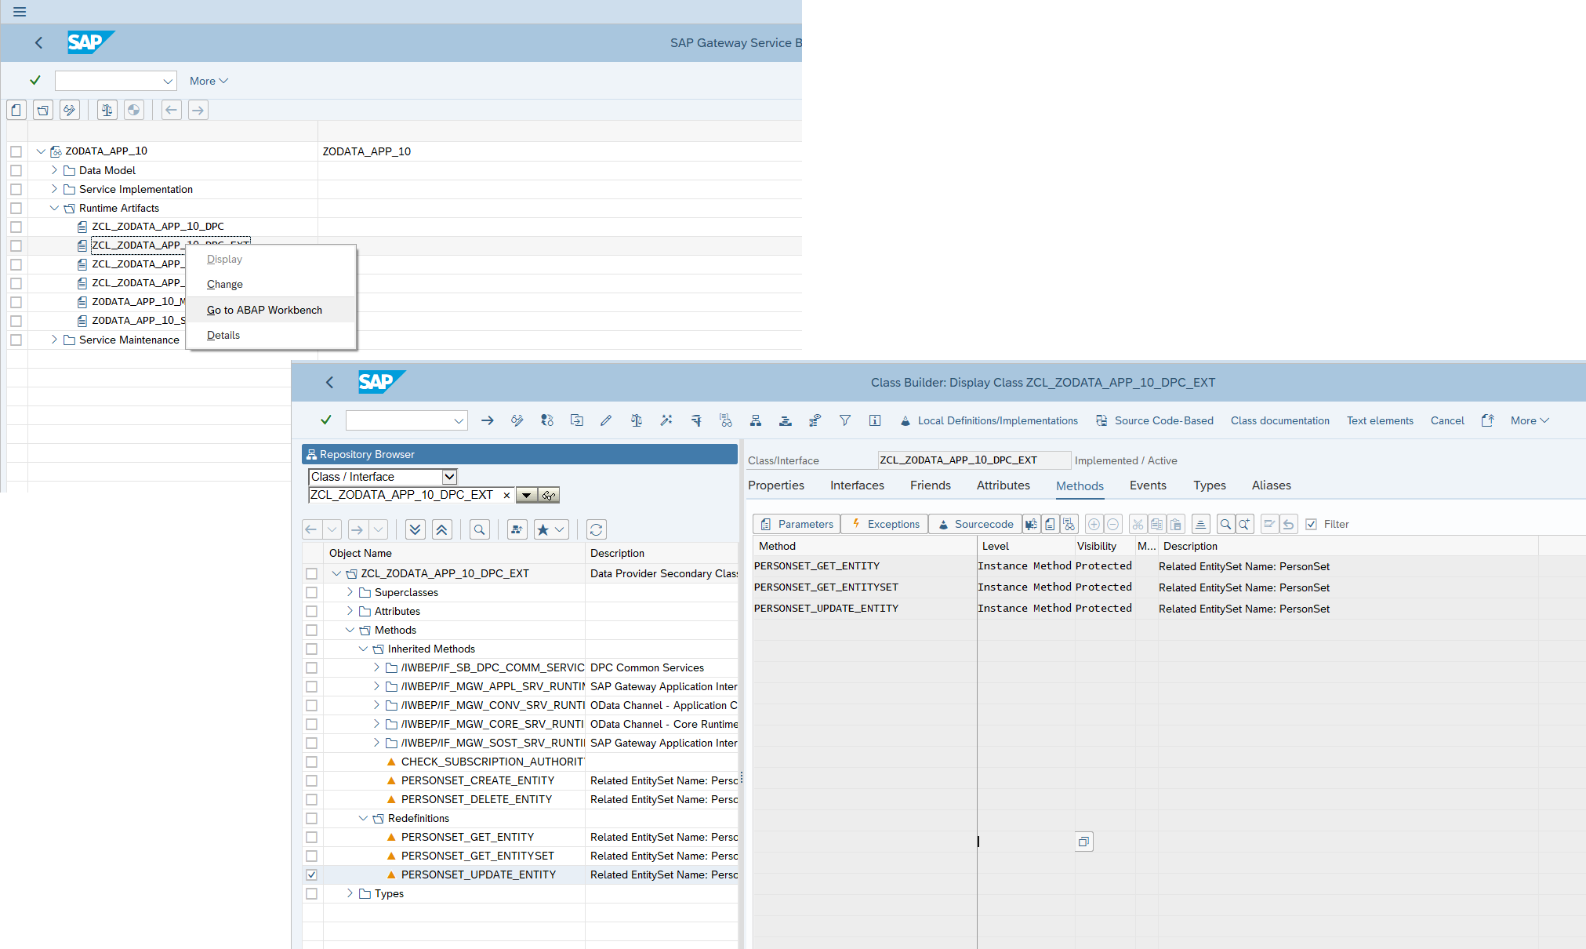Screen dimensions: 1586x949
Task: Click the Find magnifier icon in Methods toolbar
Action: [1225, 524]
